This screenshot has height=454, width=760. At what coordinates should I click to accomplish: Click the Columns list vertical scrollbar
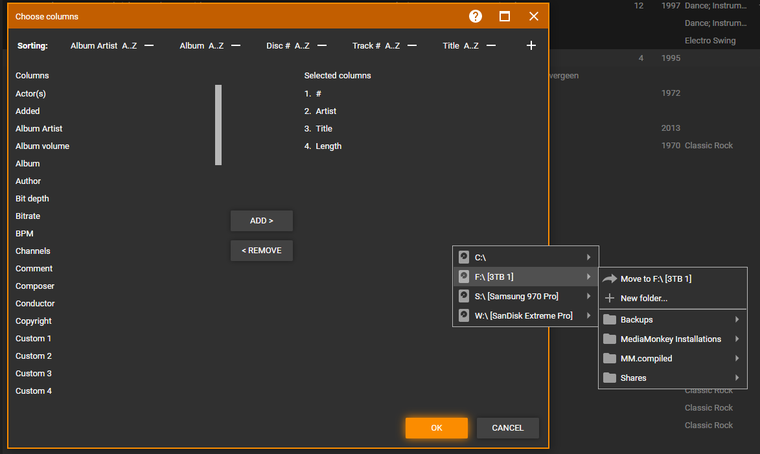click(218, 125)
